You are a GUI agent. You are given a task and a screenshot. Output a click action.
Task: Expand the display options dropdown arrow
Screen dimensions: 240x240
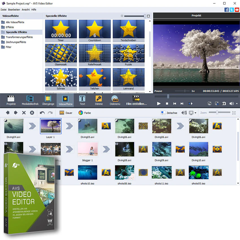[x=195, y=113]
